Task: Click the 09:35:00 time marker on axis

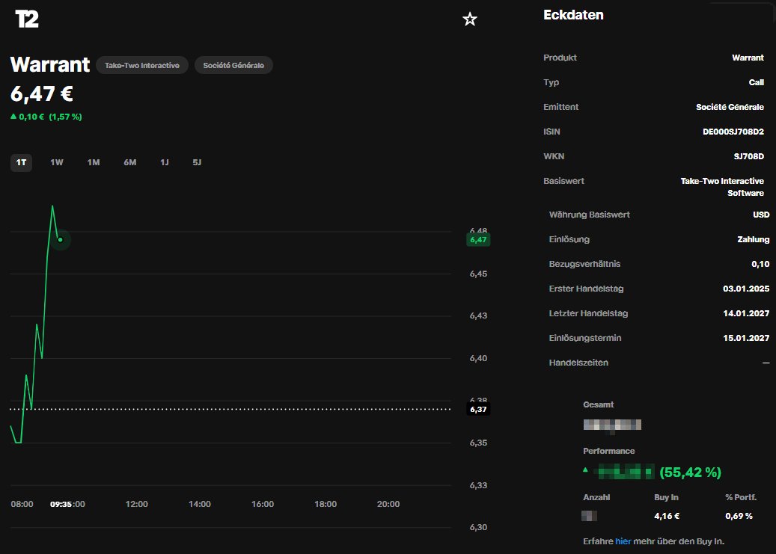Action: [67, 504]
